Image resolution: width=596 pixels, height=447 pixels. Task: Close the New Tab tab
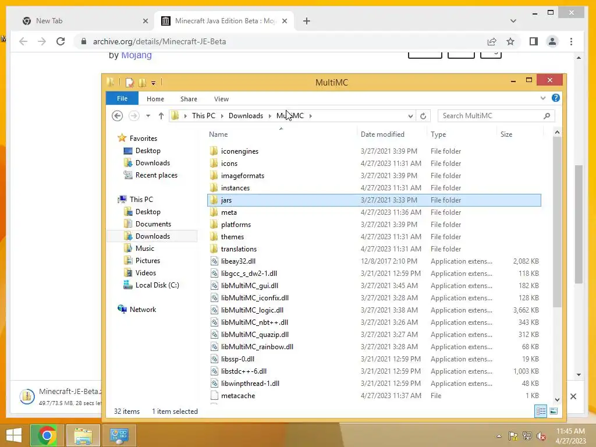[145, 21]
